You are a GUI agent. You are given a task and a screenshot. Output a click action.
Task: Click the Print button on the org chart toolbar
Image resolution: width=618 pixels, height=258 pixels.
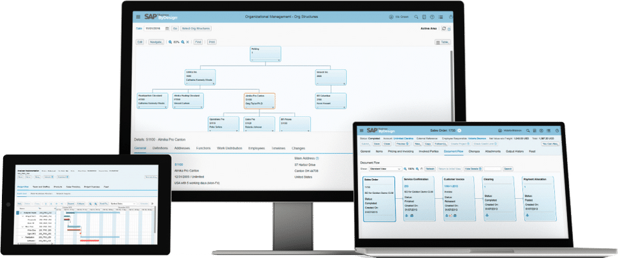coord(212,42)
